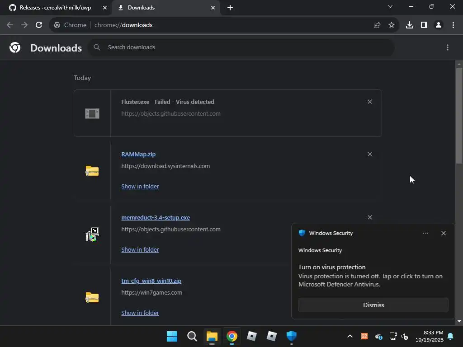The width and height of the screenshot is (463, 347).
Task: Open the RAMMap.zip file link
Action: pyautogui.click(x=138, y=155)
